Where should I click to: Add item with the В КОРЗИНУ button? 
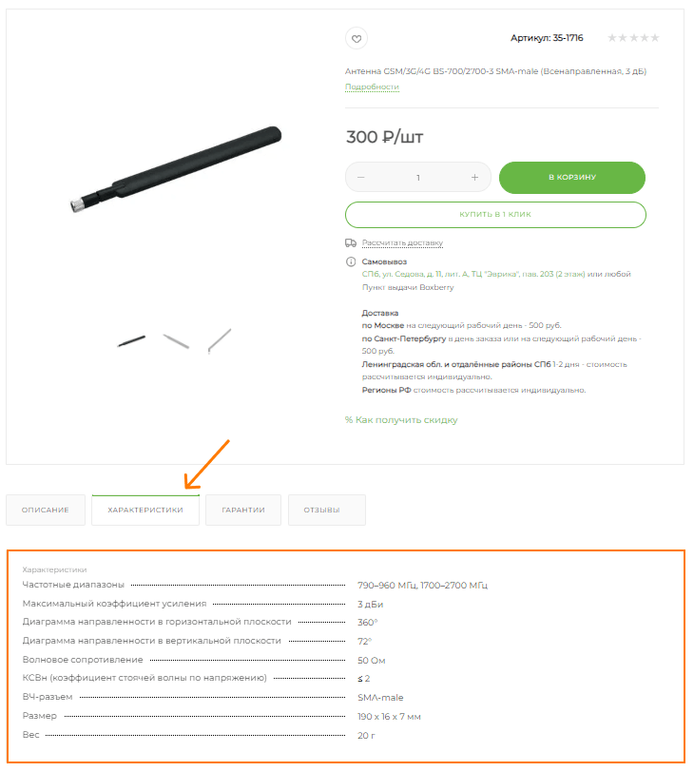(x=572, y=178)
